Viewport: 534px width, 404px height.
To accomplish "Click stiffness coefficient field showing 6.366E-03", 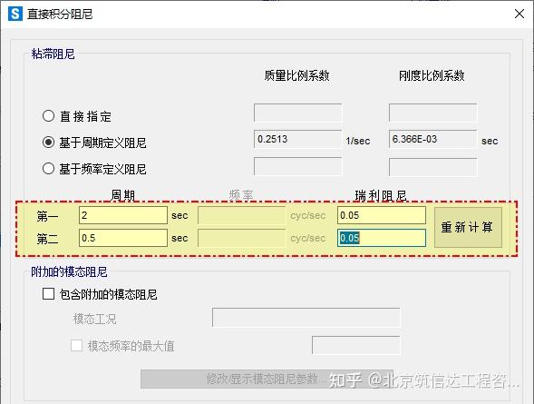I will coord(432,139).
